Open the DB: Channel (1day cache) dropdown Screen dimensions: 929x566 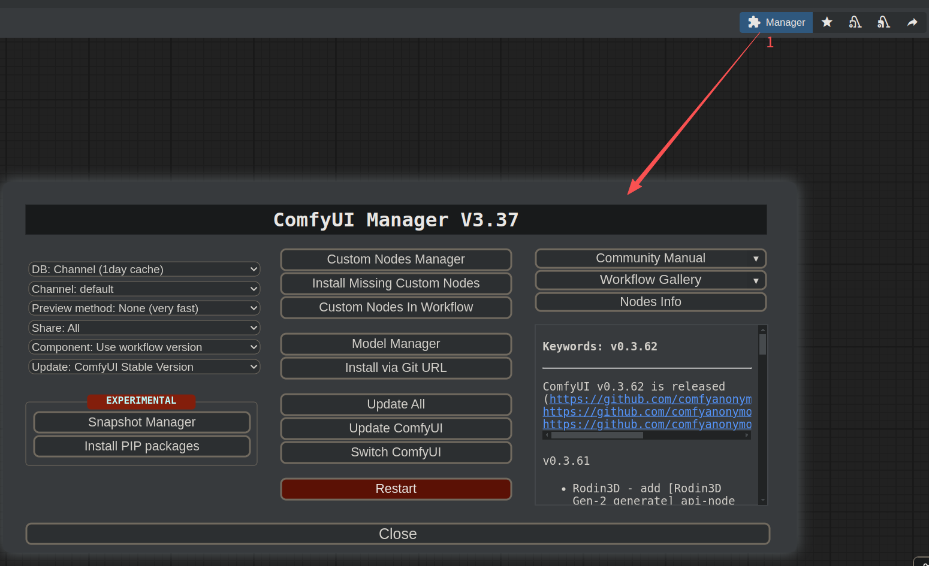[x=144, y=270]
